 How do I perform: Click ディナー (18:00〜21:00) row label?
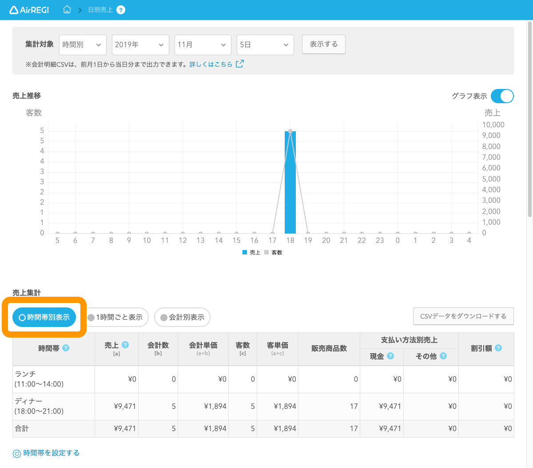click(x=39, y=406)
